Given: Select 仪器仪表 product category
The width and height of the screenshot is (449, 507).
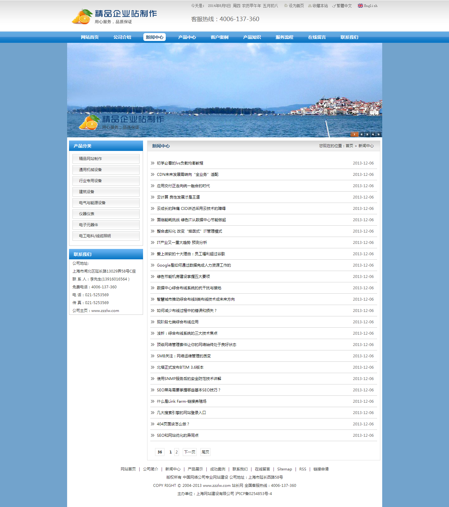Looking at the screenshot, I should pyautogui.click(x=106, y=214).
